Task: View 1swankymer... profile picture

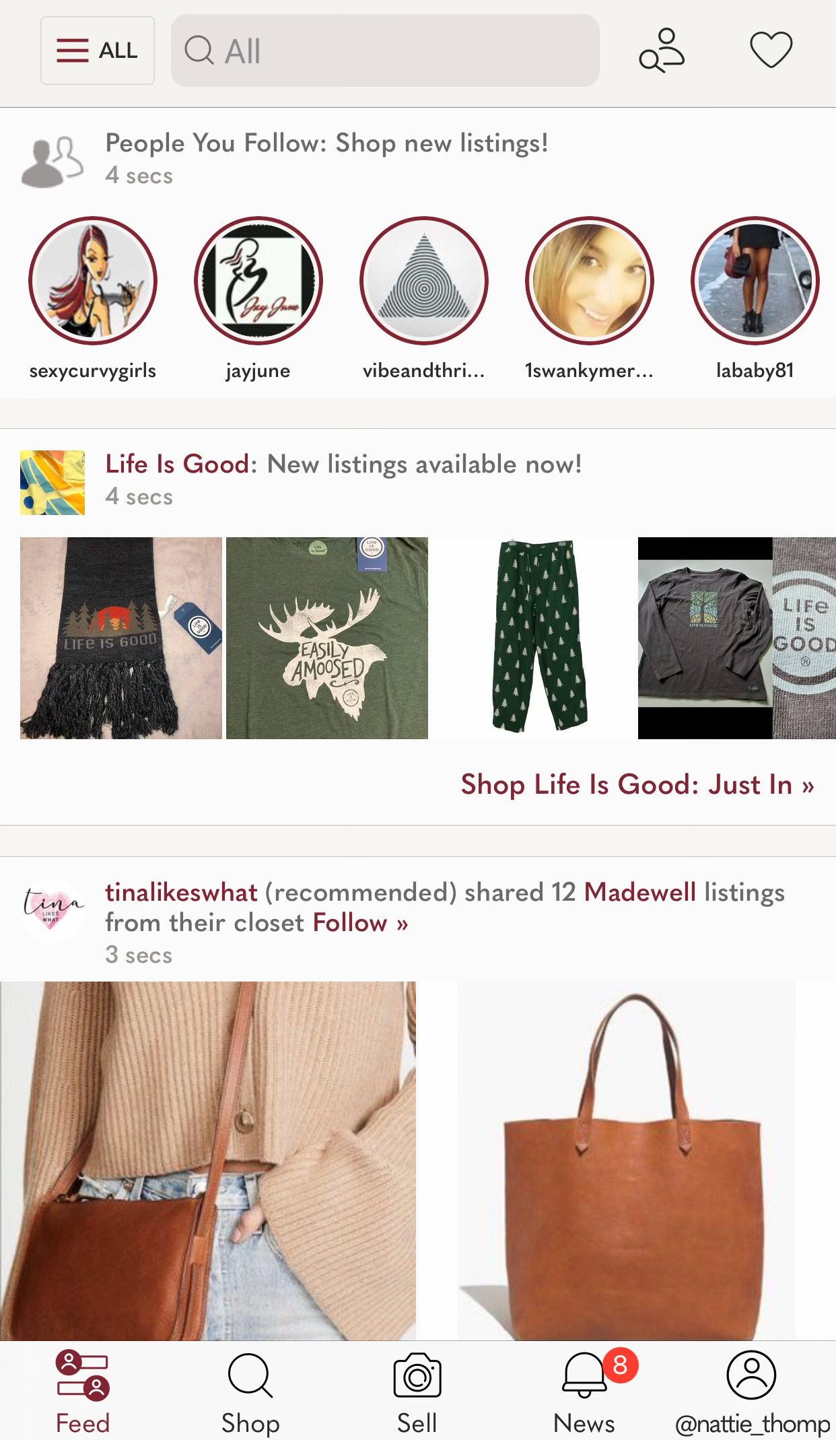Action: [590, 281]
